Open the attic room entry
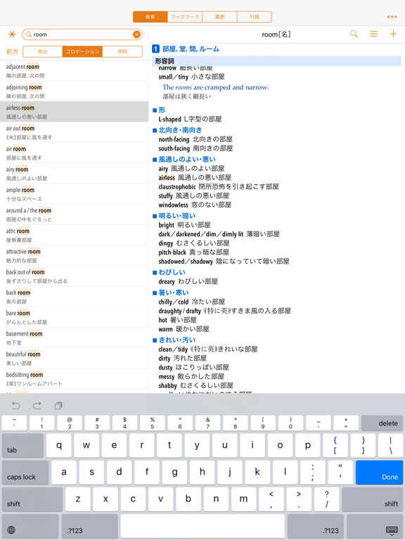 coord(74,235)
